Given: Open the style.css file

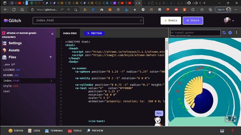Looking at the screenshot, I should (x=11, y=86).
